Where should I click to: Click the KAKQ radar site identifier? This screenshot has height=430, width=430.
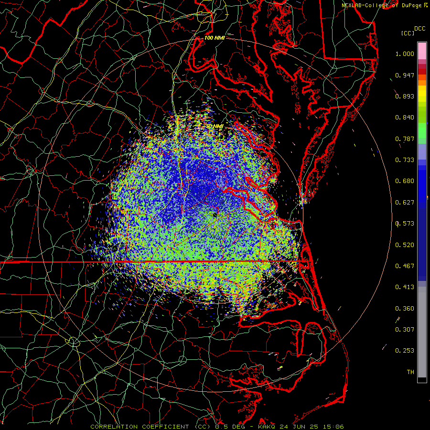(x=268, y=427)
